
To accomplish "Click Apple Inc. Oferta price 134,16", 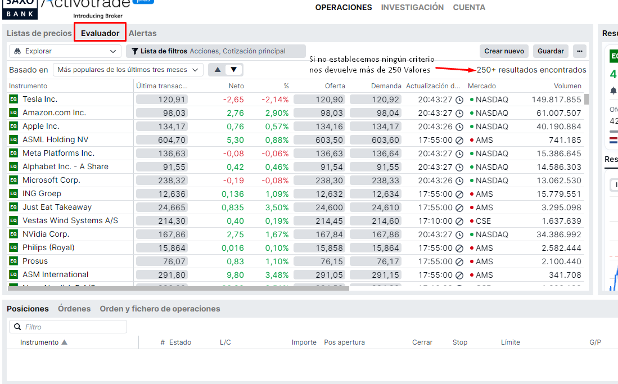I will click(x=319, y=127).
